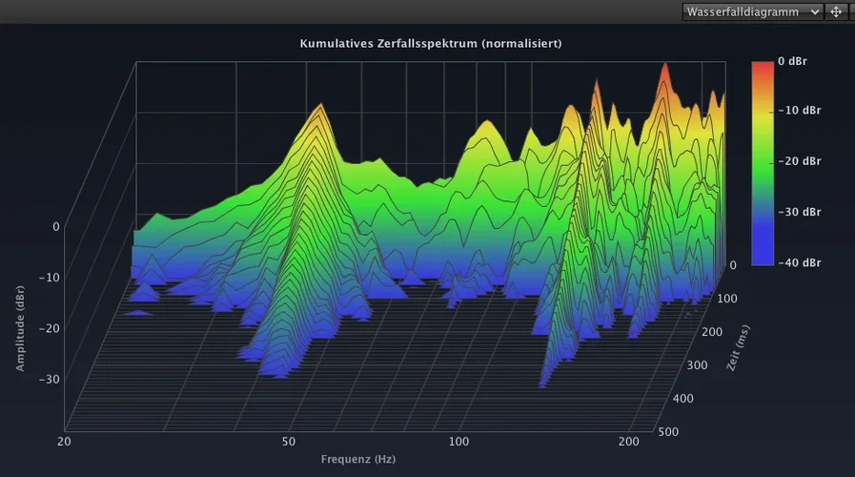Click the Frequenz (Hz) axis label
This screenshot has height=477, width=855.
[358, 459]
